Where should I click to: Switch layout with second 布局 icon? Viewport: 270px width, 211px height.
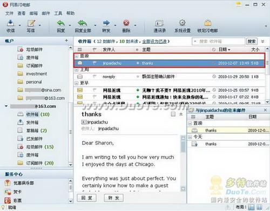[x=259, y=207]
